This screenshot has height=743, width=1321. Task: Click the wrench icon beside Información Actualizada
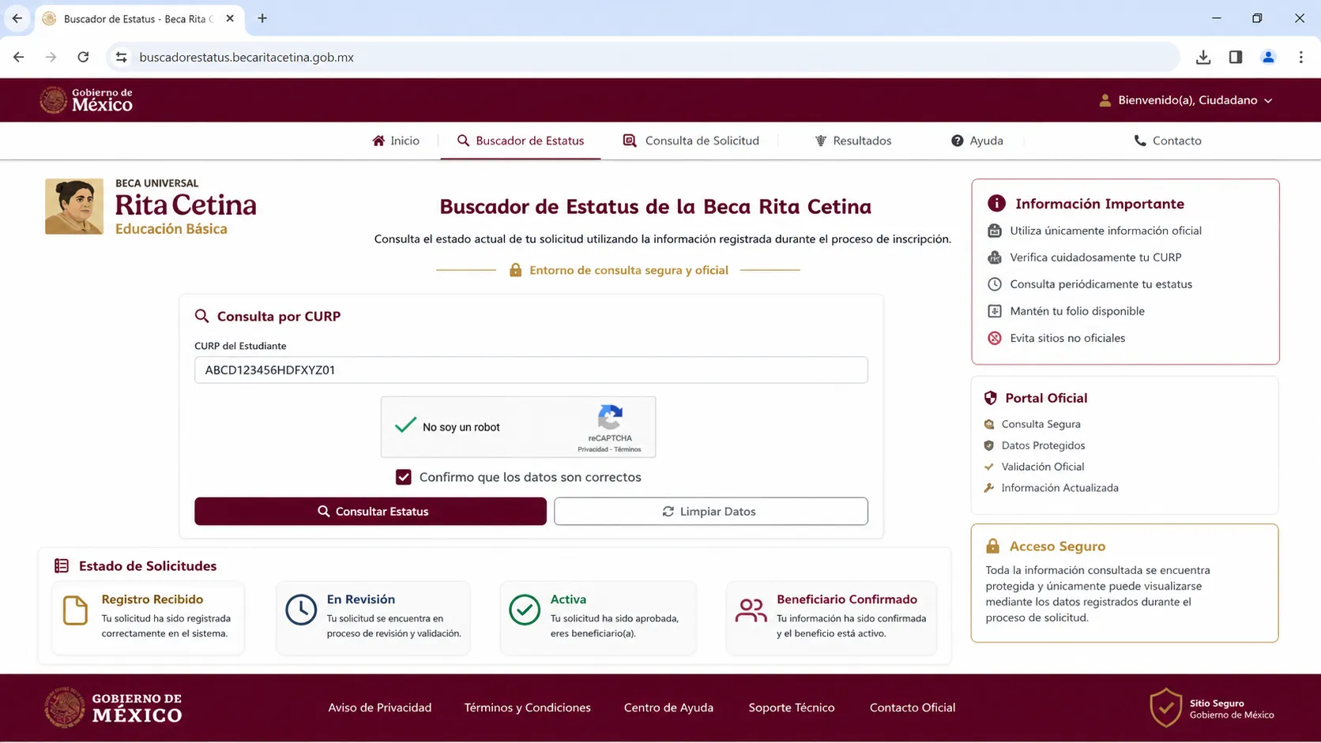[989, 488]
